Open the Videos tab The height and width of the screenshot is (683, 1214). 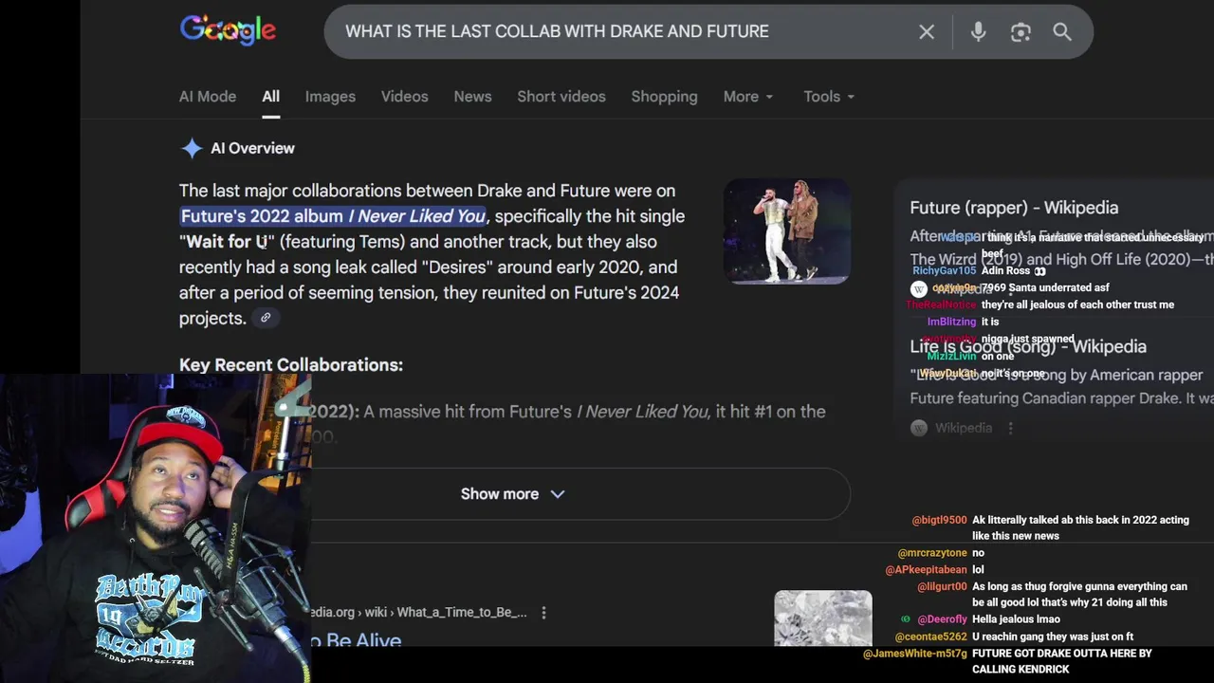[x=404, y=97]
